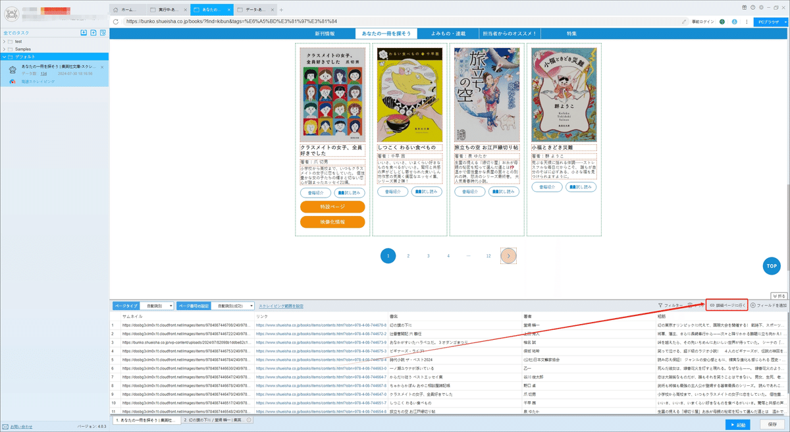Open the 新刊情報 site menu

pos(325,34)
